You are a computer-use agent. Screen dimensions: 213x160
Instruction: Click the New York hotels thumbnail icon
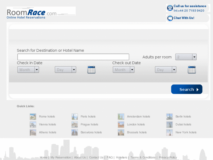169,132
